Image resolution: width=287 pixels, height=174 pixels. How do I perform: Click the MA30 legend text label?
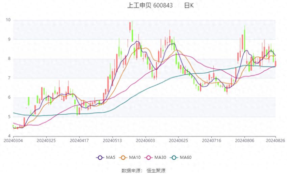160,158
